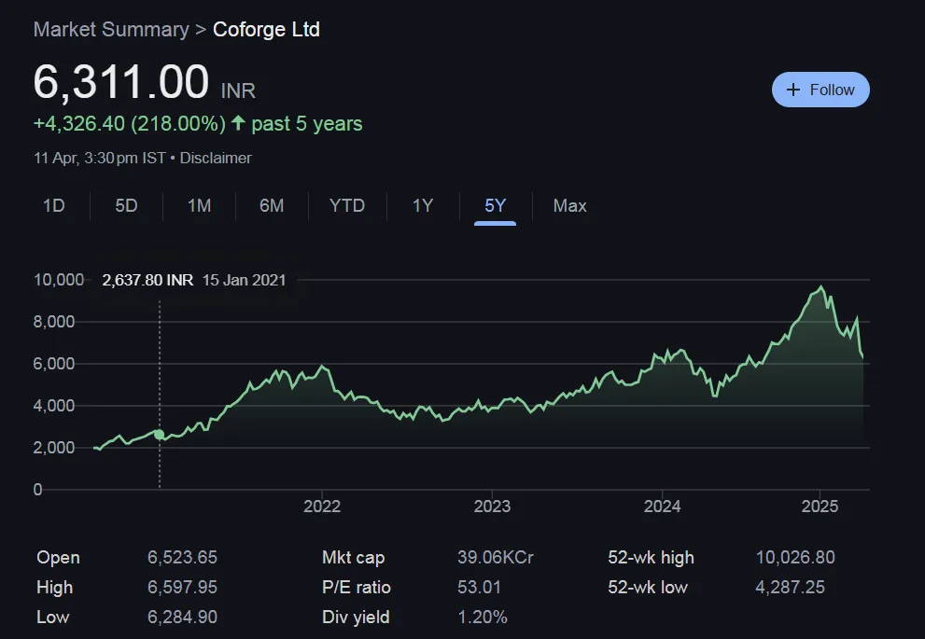Screen dimensions: 925x639
Task: Switch chart to 5D range
Action: pos(126,206)
